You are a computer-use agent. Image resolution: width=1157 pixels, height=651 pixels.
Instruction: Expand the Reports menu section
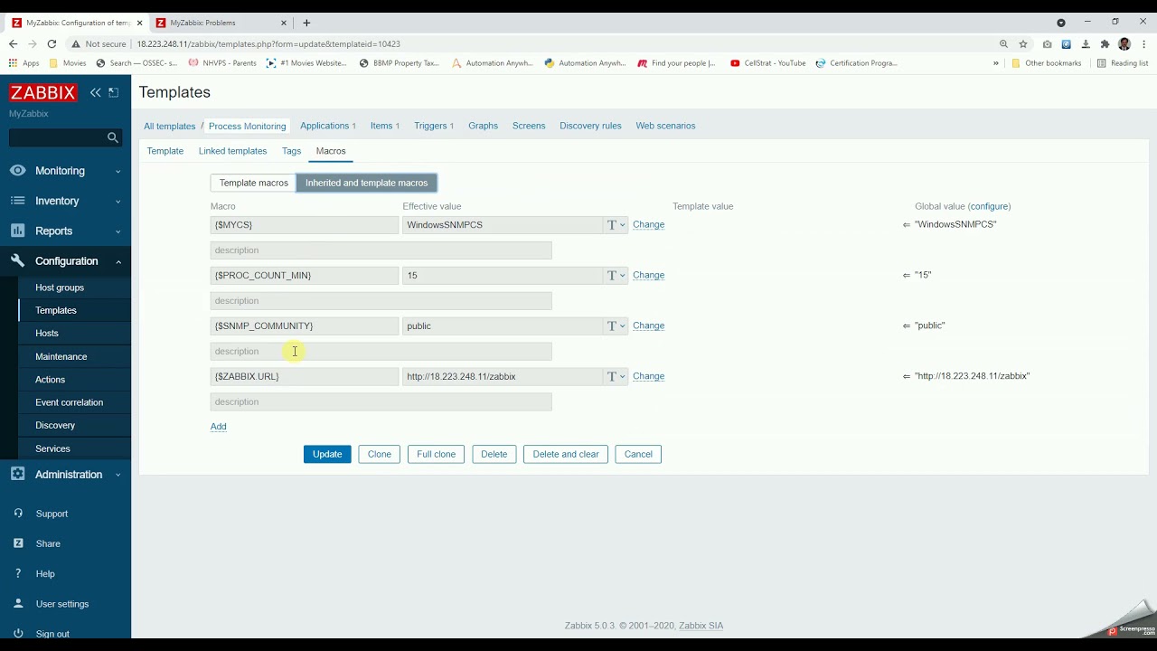(118, 231)
